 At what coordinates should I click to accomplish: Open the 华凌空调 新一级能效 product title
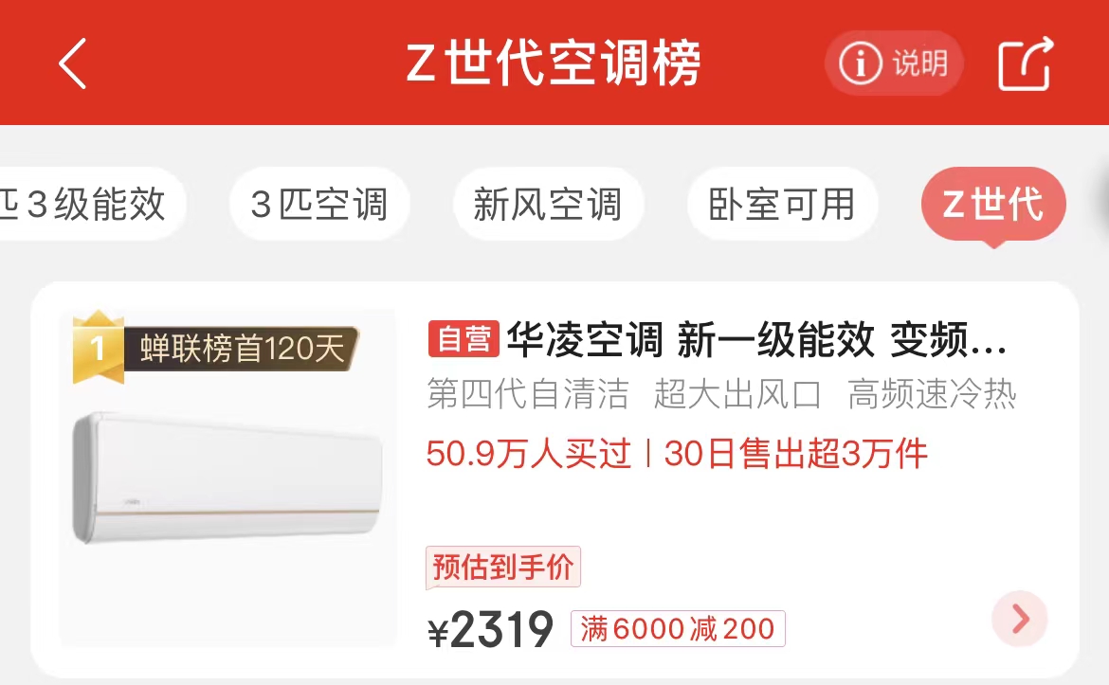pyautogui.click(x=756, y=339)
